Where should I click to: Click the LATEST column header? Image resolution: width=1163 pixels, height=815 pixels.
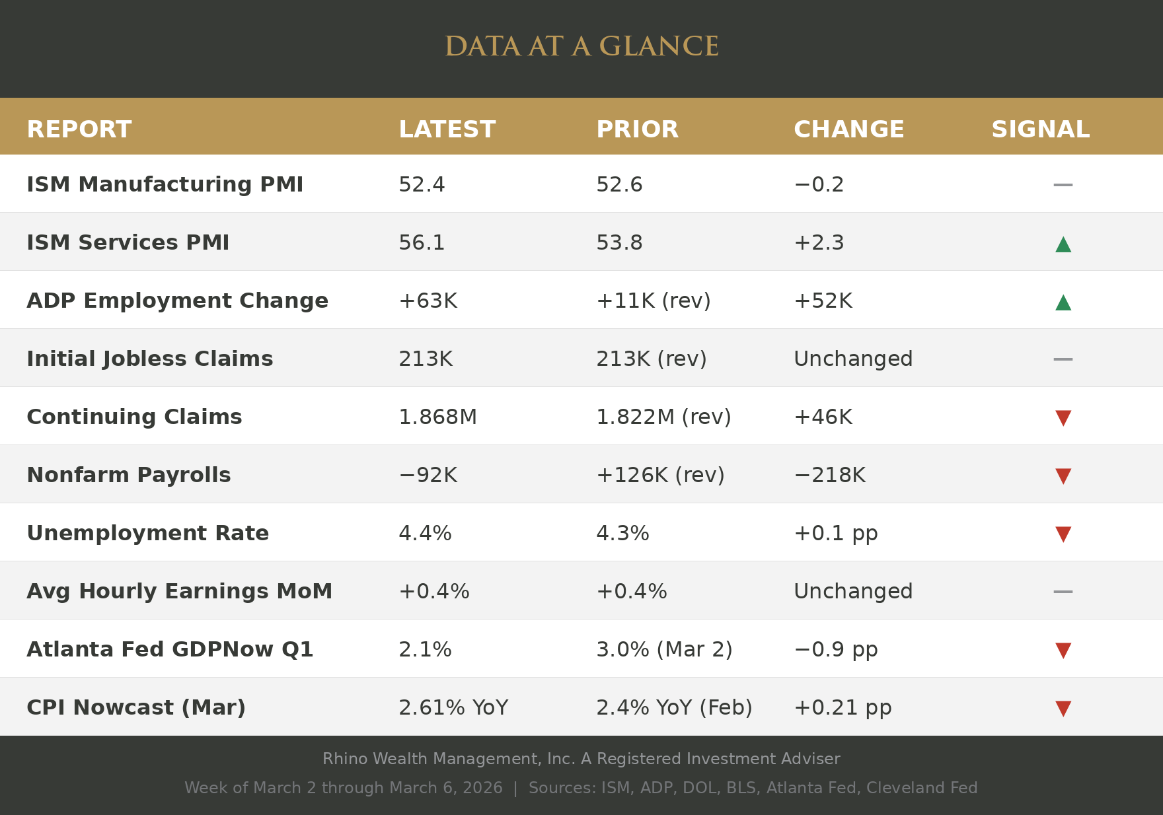click(447, 130)
